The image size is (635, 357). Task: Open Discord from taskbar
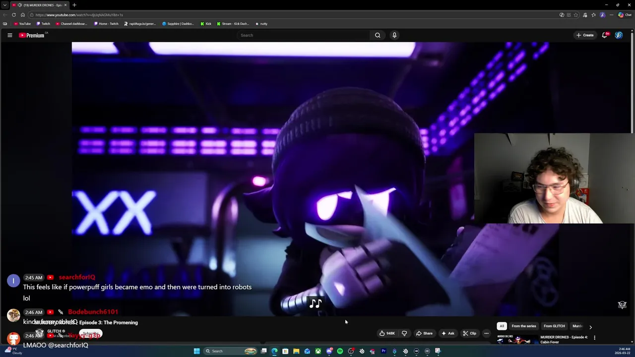tap(329, 351)
